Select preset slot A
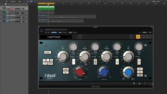 [138, 37]
